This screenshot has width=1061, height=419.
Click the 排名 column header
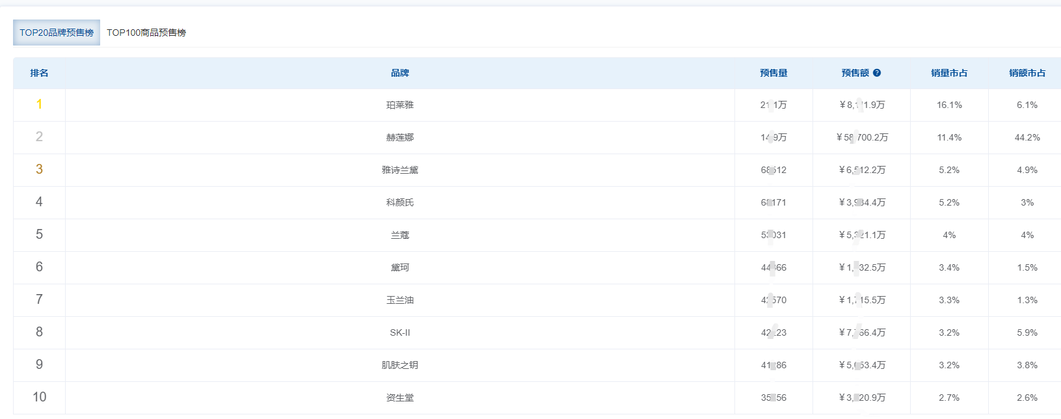(x=39, y=73)
